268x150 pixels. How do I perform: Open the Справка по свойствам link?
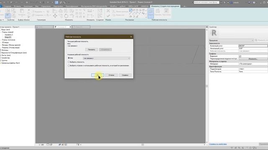tap(218, 144)
